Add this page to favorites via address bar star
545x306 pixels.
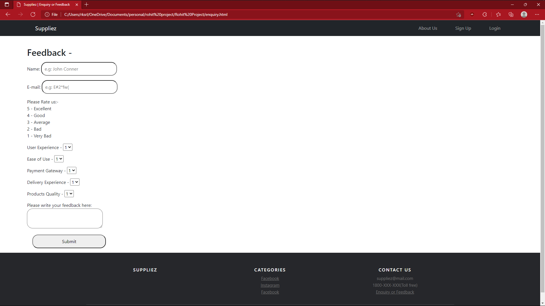[x=458, y=14]
